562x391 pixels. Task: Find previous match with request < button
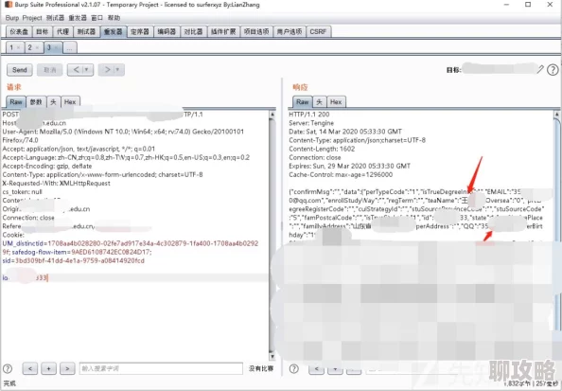tap(30, 368)
